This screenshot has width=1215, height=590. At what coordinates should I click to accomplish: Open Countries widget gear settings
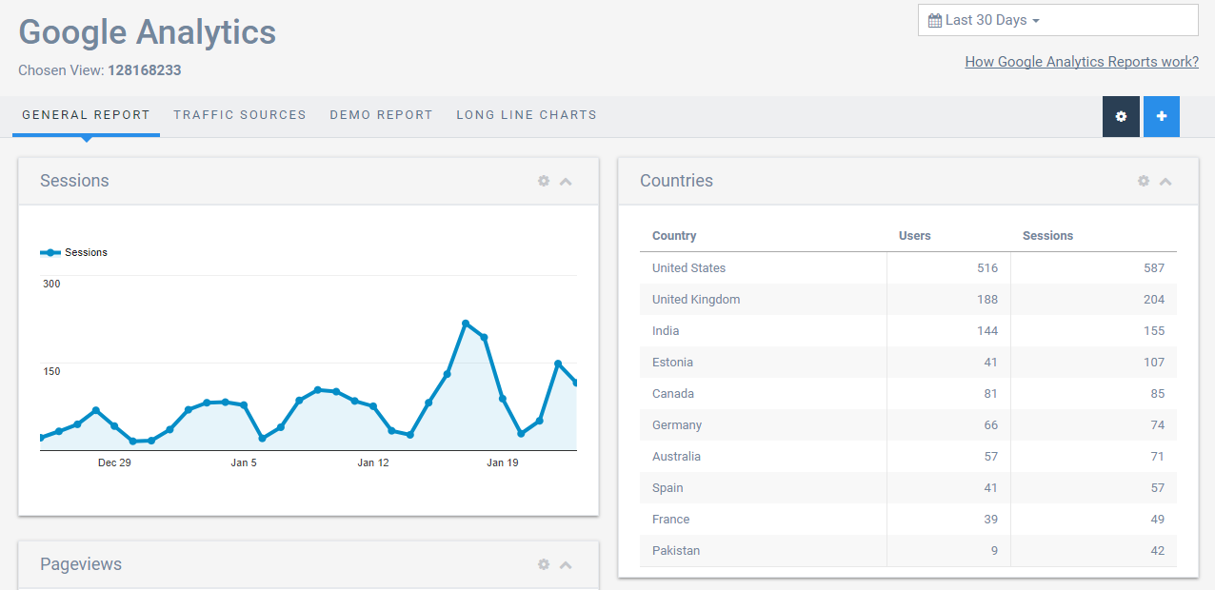pyautogui.click(x=1144, y=181)
